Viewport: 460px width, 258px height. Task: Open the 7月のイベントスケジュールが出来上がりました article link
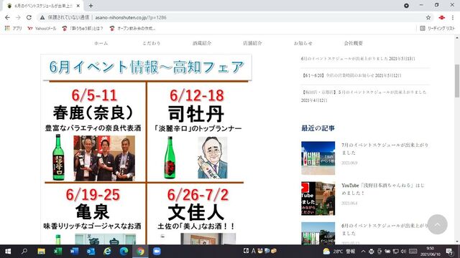[x=385, y=148]
